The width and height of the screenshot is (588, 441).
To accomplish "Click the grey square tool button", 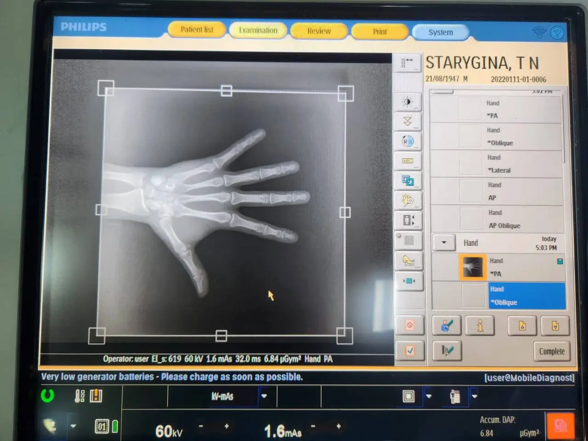I will (408, 241).
